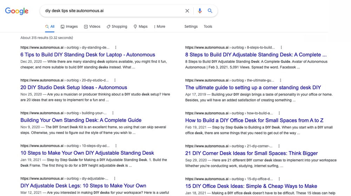
Task: Click the URL breadcrumb ending '20-diy-studio-d...'
Action: [x=65, y=80]
